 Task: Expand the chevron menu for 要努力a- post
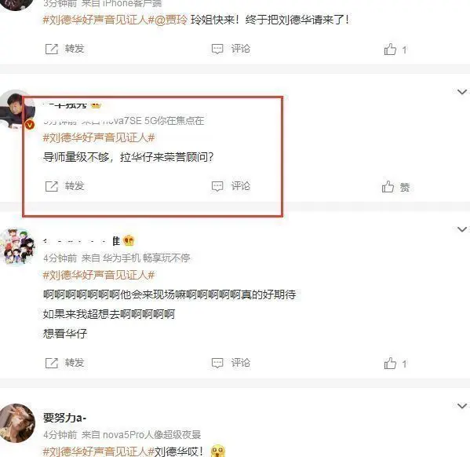point(462,406)
